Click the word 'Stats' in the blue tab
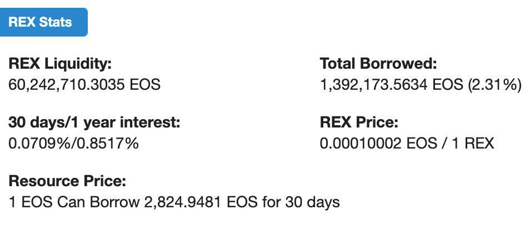Image resolution: width=530 pixels, height=225 pixels. click(56, 22)
